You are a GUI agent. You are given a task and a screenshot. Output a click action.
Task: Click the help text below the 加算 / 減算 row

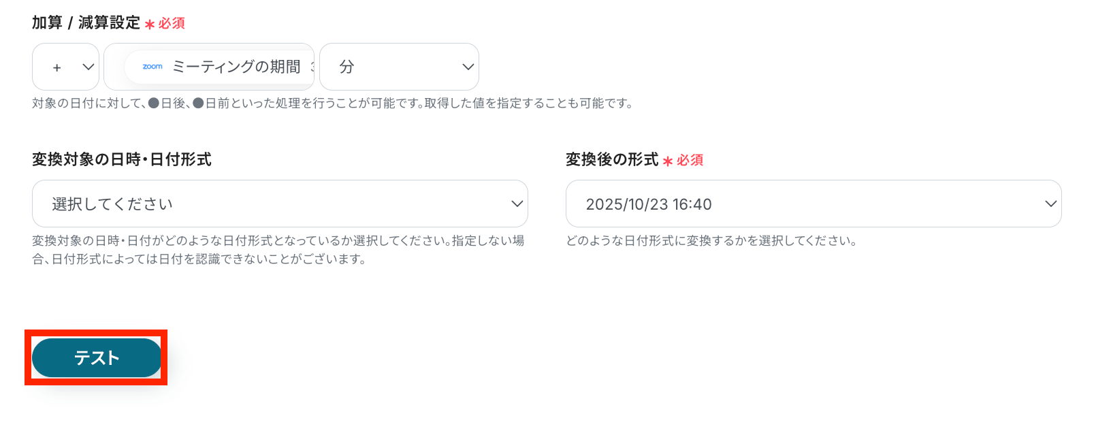tap(333, 103)
